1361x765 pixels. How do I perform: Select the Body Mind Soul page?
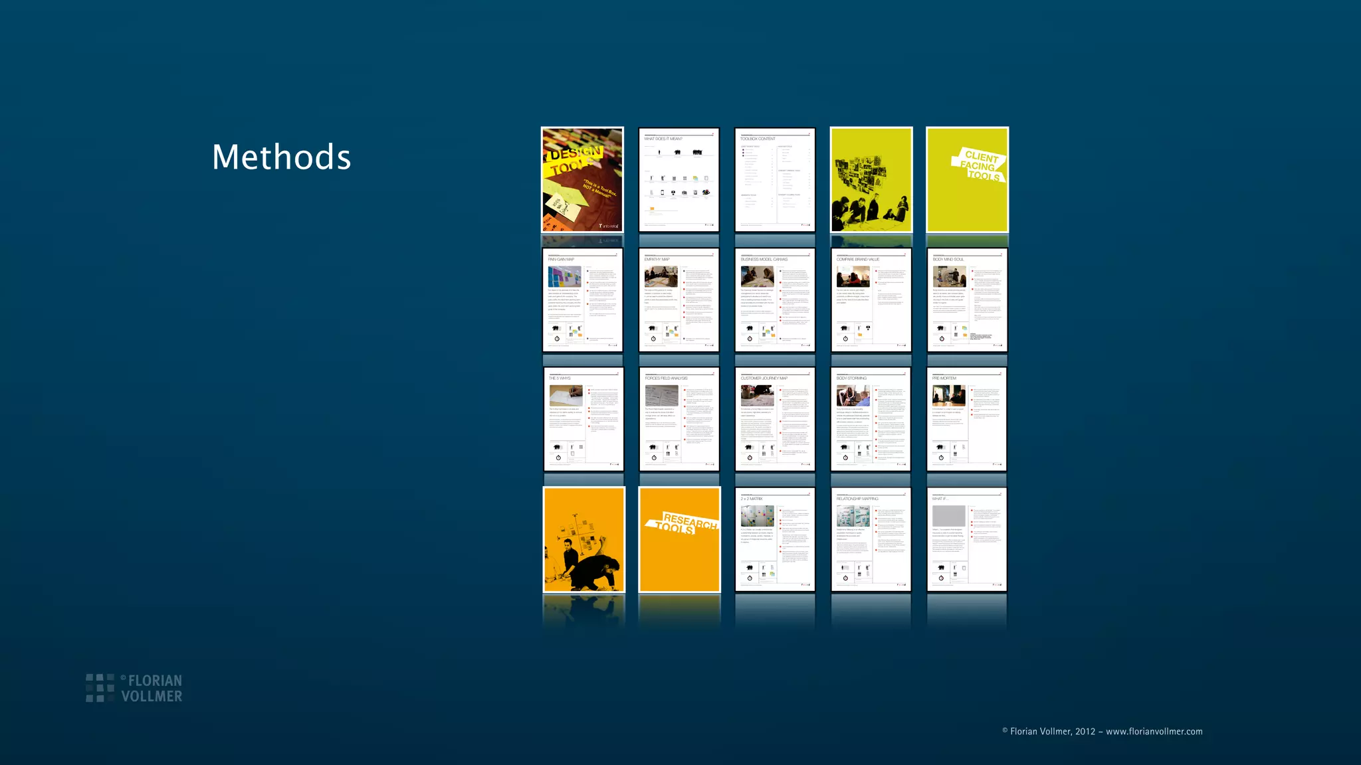click(x=967, y=299)
